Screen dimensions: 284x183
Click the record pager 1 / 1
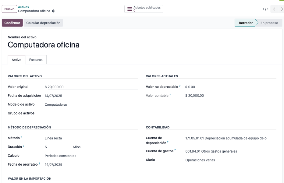(x=265, y=9)
